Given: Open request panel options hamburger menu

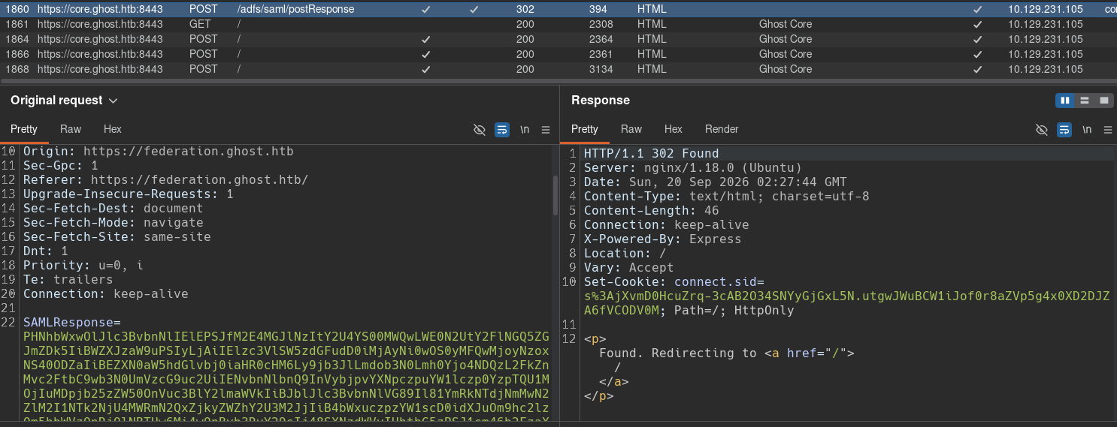Looking at the screenshot, I should 546,130.
